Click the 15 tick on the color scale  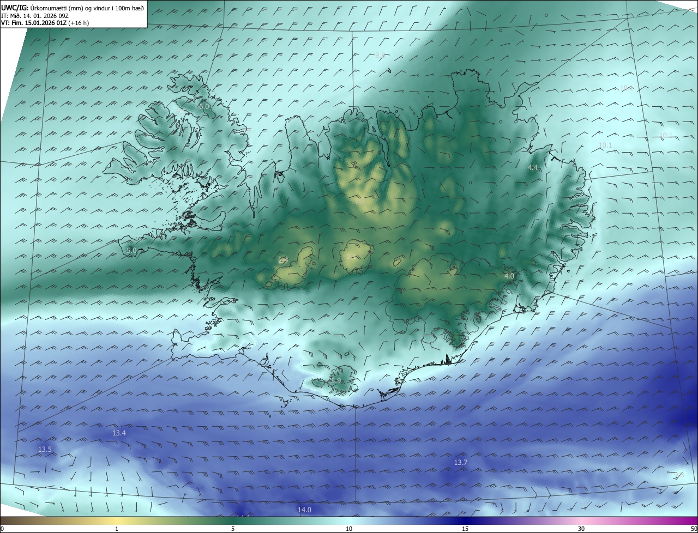tap(465, 529)
